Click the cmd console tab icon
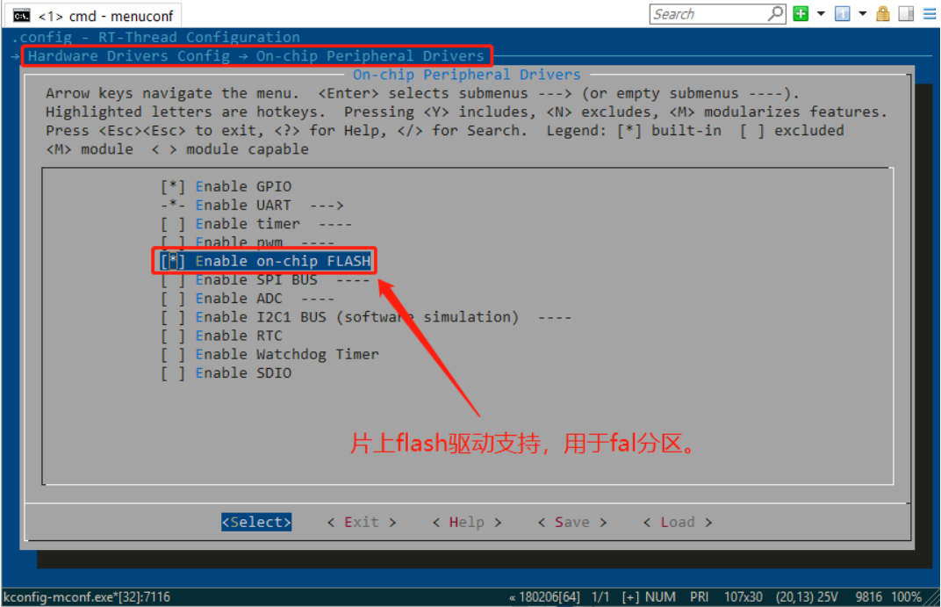Screen dimensions: 941x607 point(22,16)
